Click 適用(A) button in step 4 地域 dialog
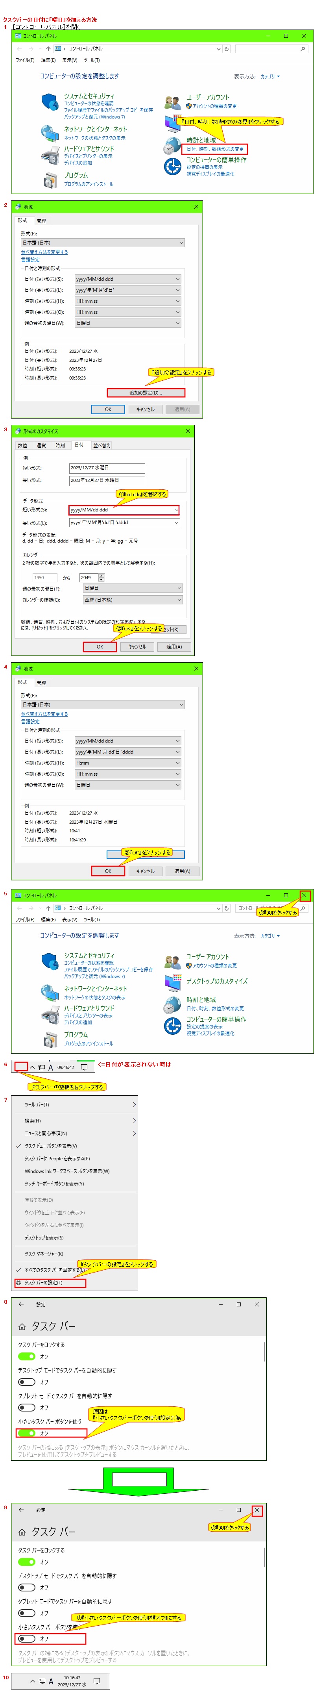This screenshot has width=323, height=1695. click(182, 871)
